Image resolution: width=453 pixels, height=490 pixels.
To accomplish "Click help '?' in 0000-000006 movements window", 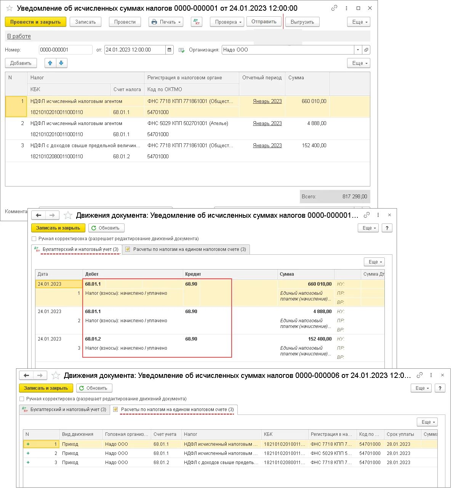I will [440, 388].
